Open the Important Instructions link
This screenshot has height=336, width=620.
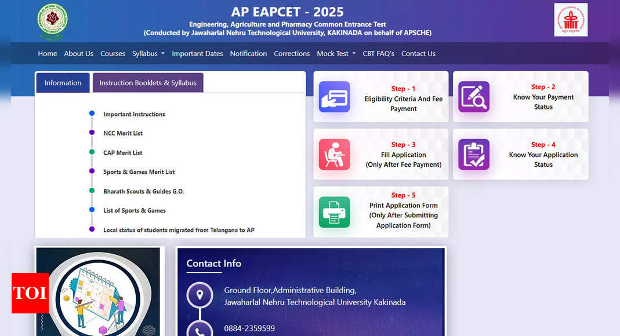(x=134, y=114)
